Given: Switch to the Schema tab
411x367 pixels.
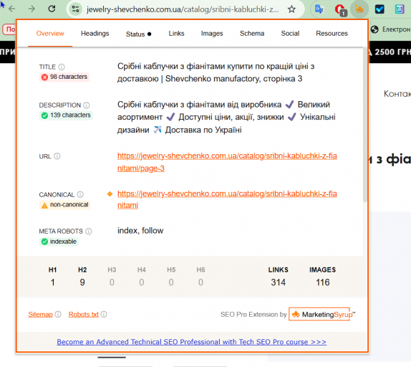Looking at the screenshot, I should point(252,34).
